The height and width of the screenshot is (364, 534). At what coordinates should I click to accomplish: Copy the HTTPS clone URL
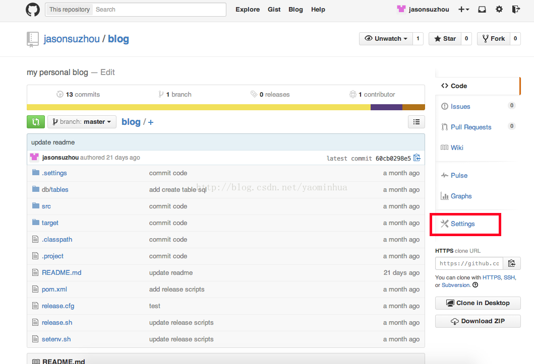click(511, 263)
